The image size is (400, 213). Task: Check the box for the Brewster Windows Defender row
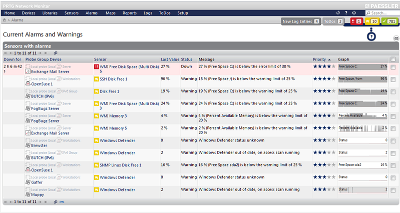pos(393,141)
